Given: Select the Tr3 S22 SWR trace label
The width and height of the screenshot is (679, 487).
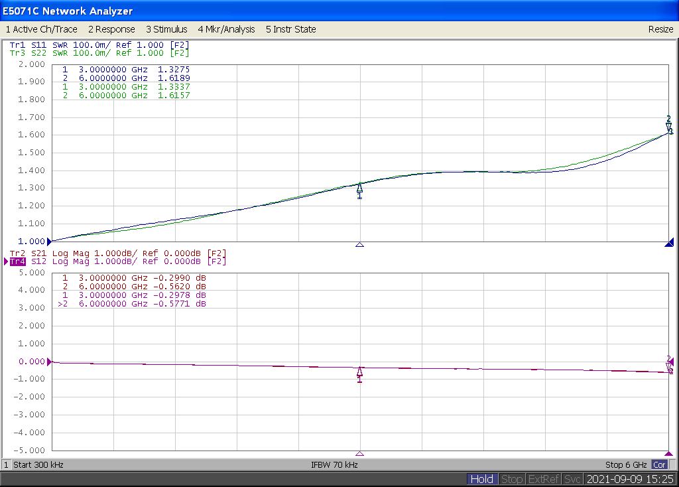Looking at the screenshot, I should pos(99,53).
